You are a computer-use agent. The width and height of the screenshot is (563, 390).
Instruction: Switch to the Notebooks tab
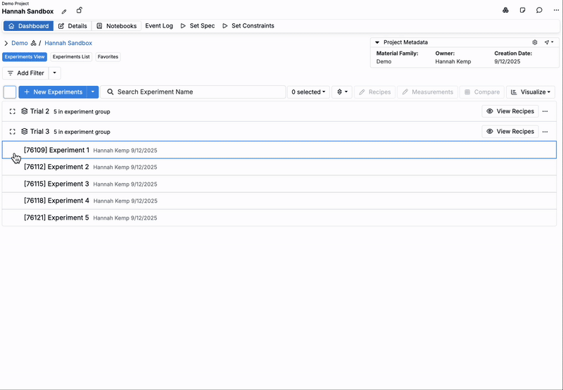[116, 26]
